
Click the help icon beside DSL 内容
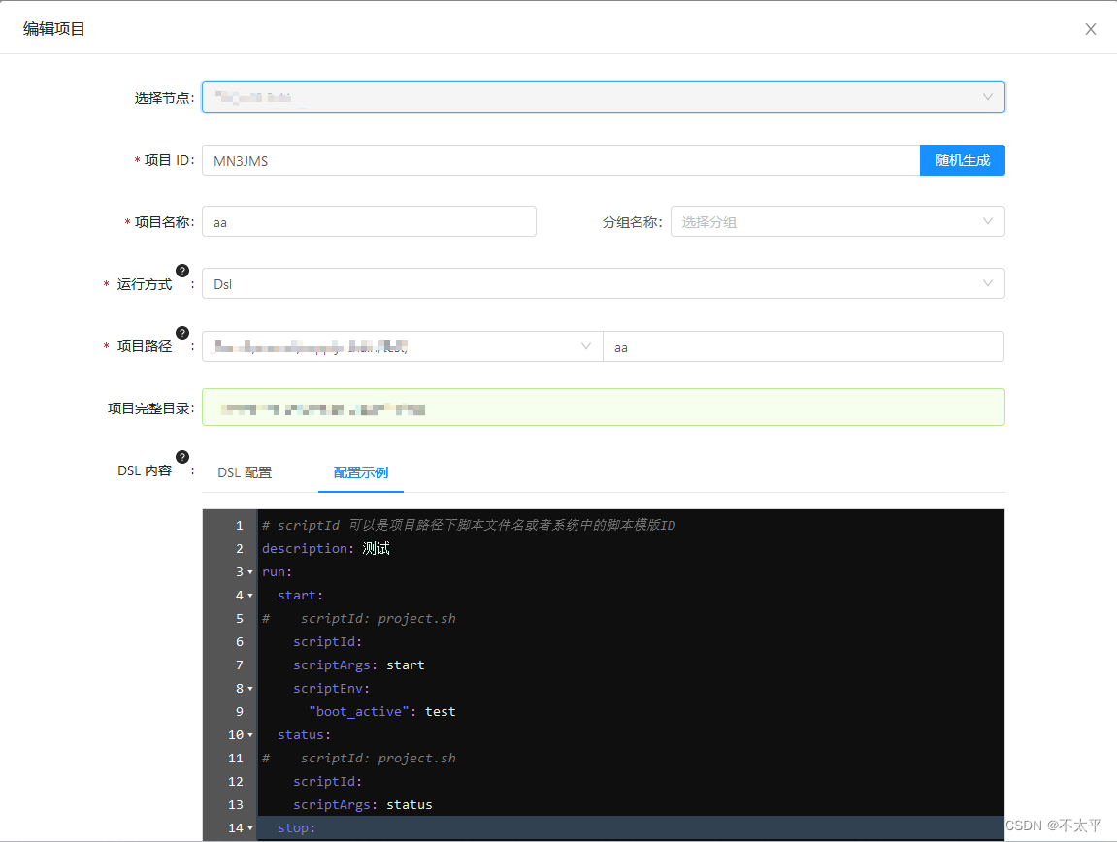pos(182,457)
